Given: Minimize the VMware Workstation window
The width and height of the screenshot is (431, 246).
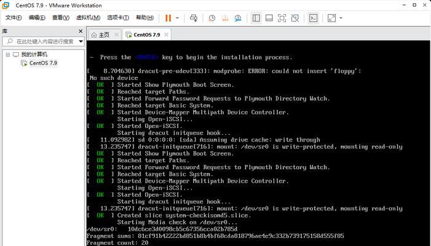Looking at the screenshot, I should [404, 5].
